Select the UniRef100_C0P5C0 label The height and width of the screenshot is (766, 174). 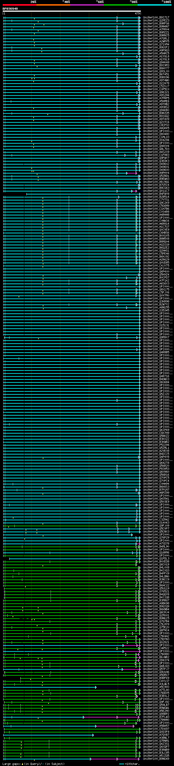click(x=156, y=89)
